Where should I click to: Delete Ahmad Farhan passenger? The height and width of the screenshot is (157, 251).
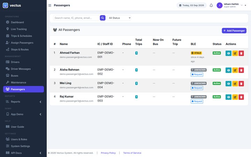[x=241, y=53]
